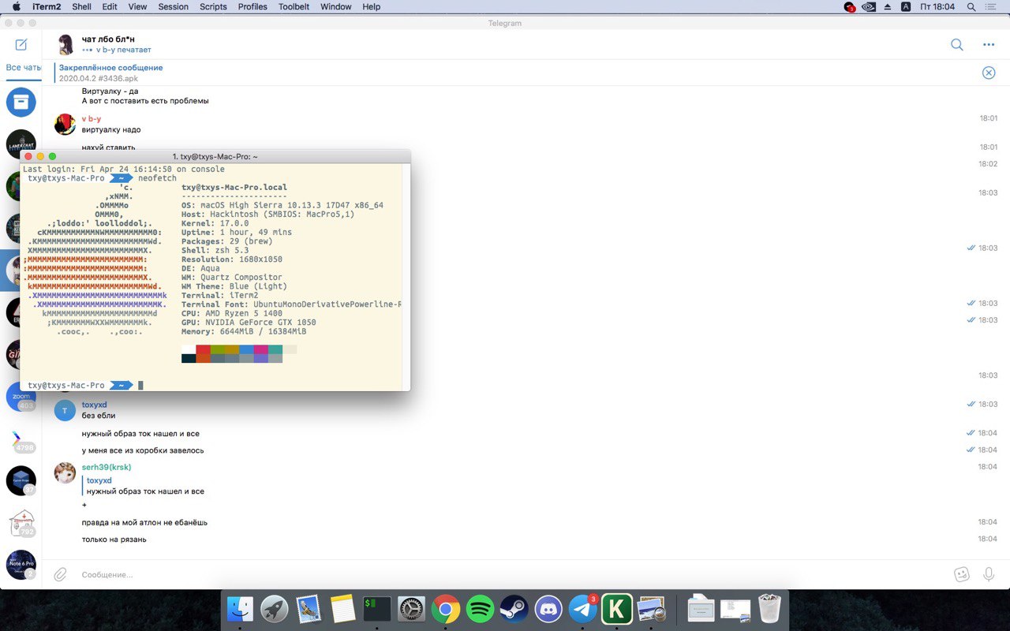This screenshot has height=631, width=1010.
Task: Switch to iTerm from the Dock
Action: 377,609
